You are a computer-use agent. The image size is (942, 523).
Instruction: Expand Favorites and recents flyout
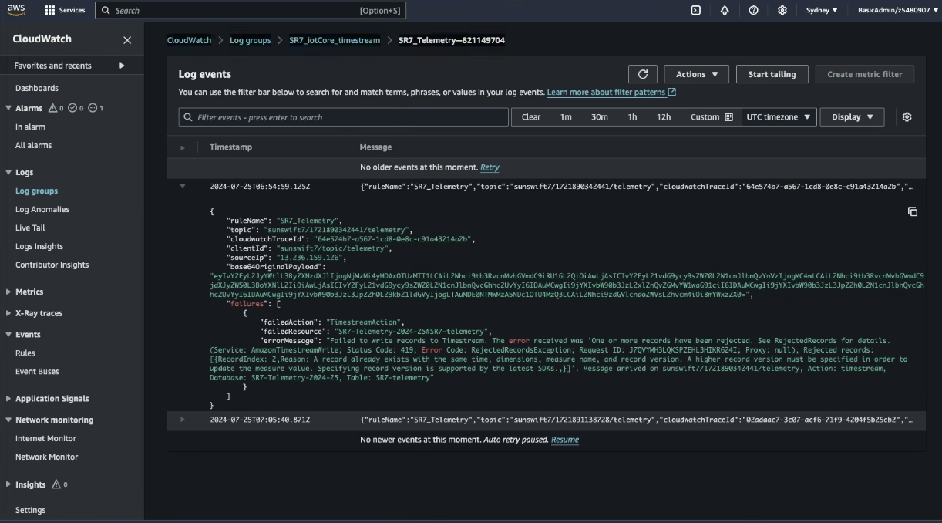click(122, 66)
